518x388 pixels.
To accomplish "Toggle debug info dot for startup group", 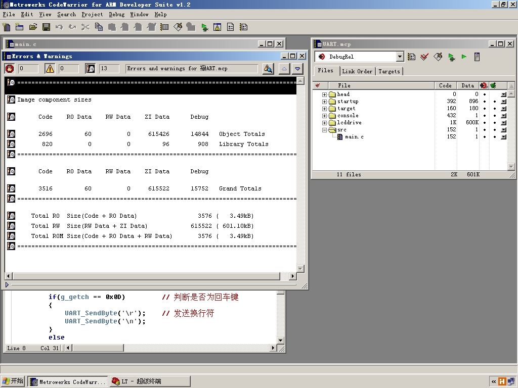I will click(x=495, y=101).
